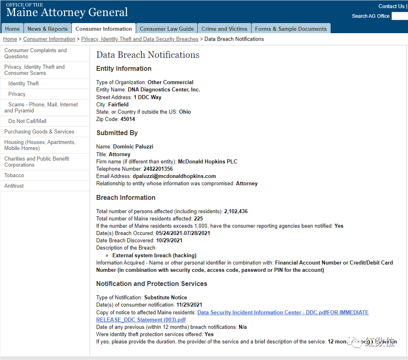
Task: Click entity name DNA Diagnostics Center, Inc.
Action: click(164, 90)
